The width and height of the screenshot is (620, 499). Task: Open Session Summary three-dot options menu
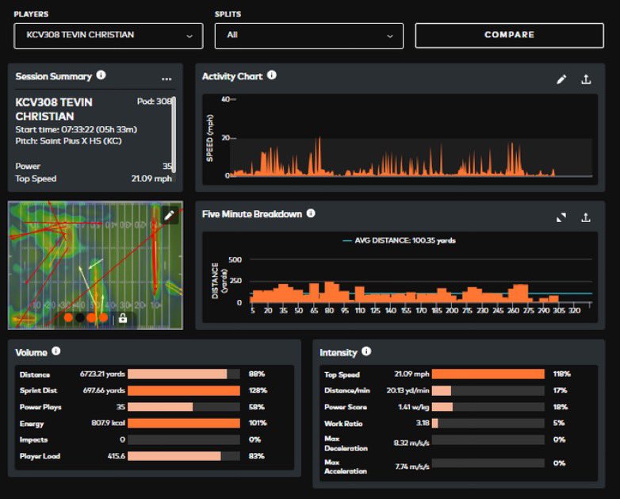tap(166, 79)
